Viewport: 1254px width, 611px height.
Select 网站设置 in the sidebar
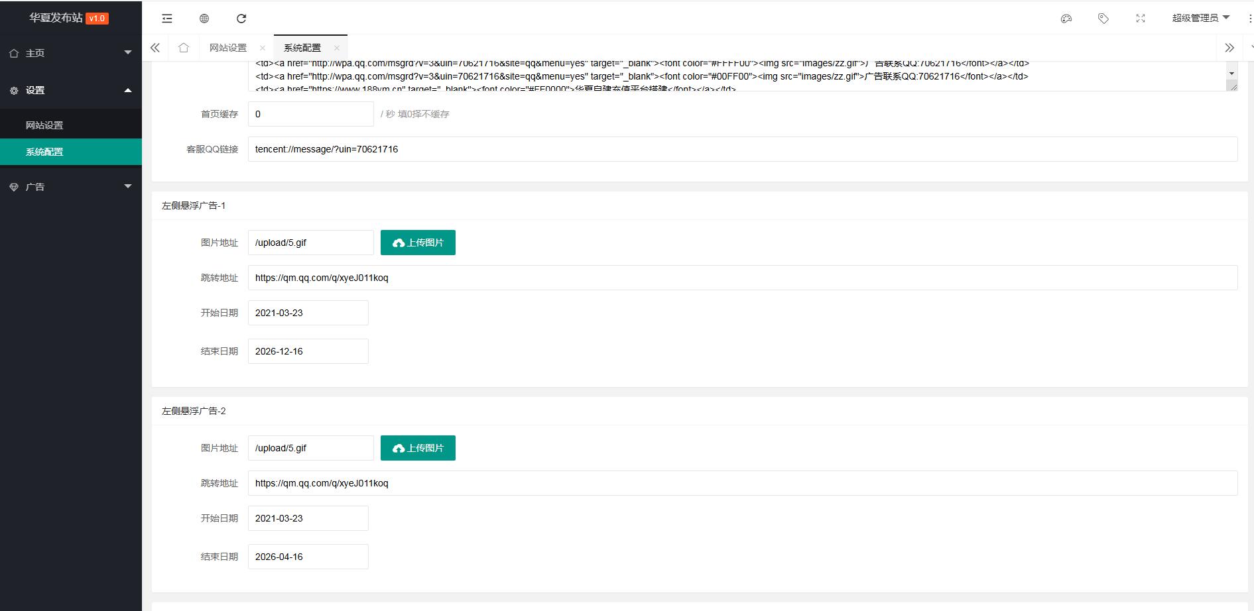[44, 125]
